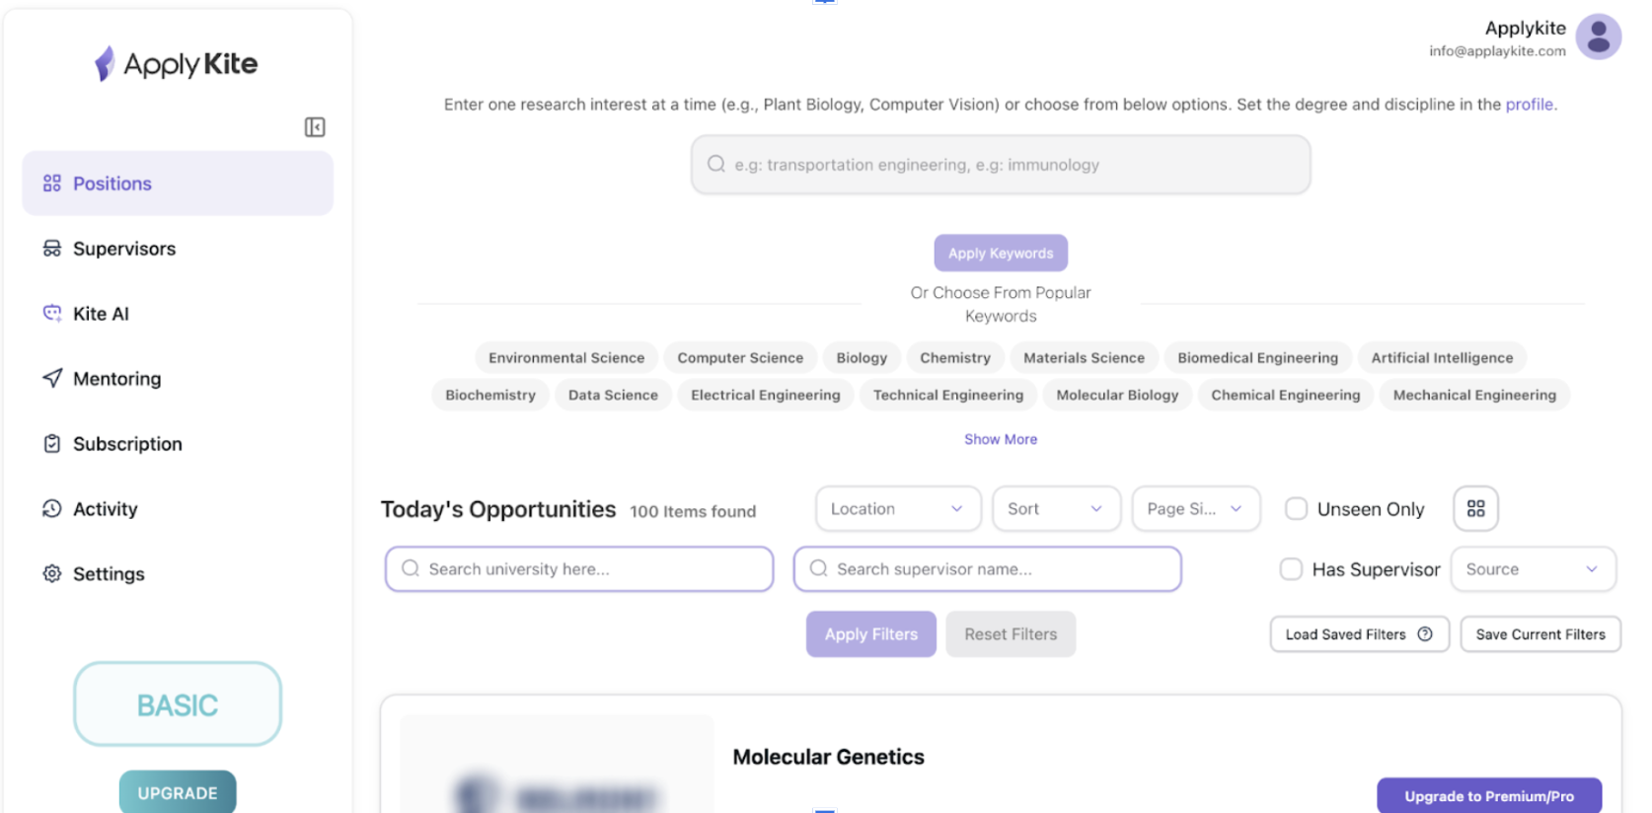
Task: Follow the profile link
Action: [1529, 105]
